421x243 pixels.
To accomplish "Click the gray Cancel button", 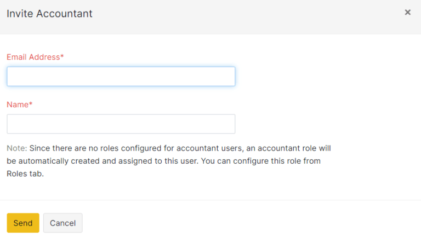I will pos(62,223).
